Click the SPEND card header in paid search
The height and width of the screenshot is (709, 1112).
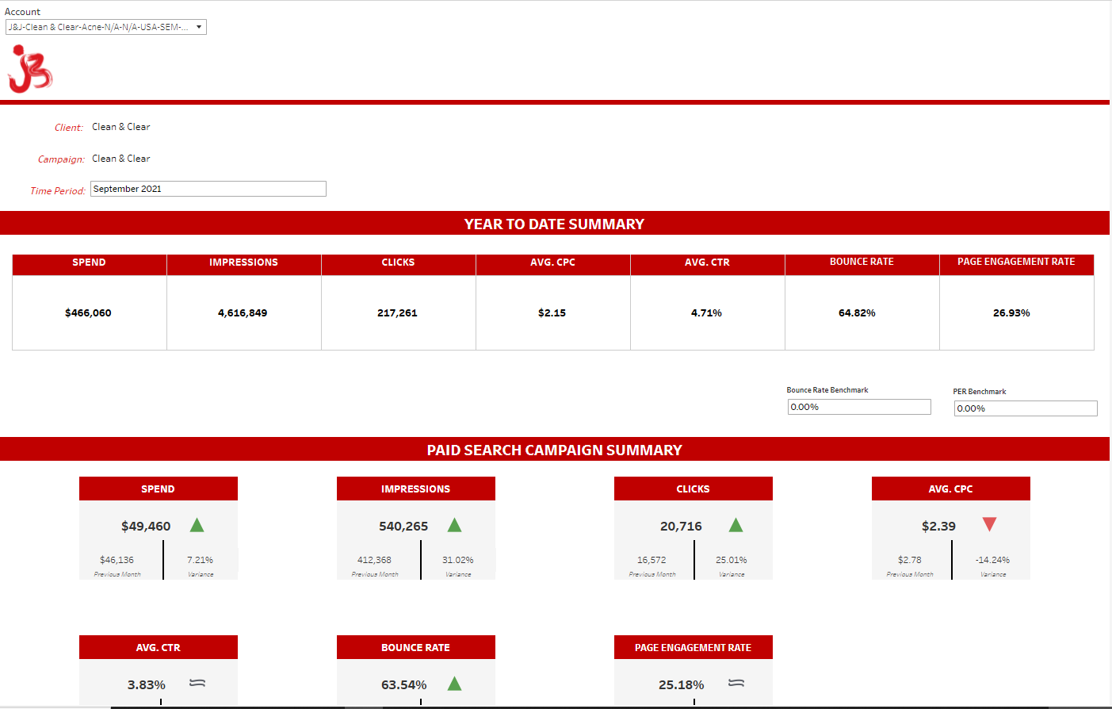pyautogui.click(x=159, y=489)
